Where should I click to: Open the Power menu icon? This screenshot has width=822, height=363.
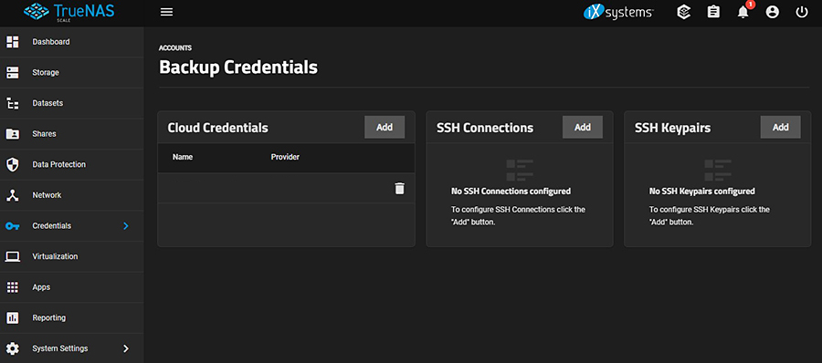(x=802, y=12)
